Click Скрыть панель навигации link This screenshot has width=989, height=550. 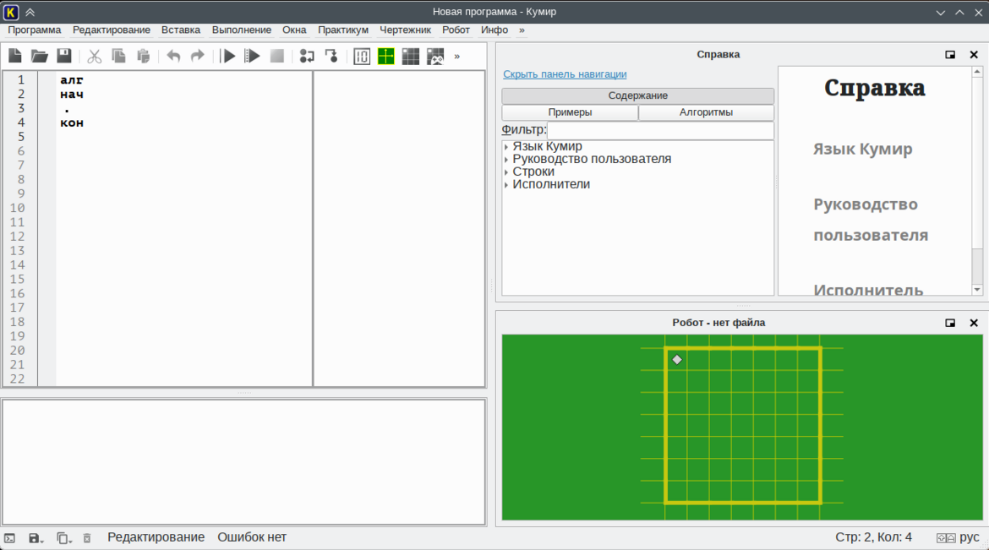[565, 74]
